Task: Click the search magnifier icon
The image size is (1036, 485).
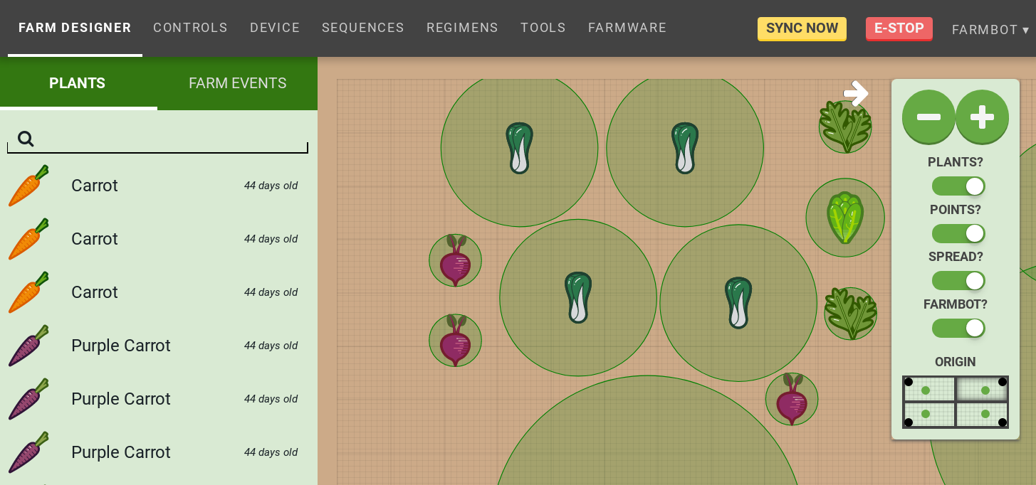Action: coord(26,139)
